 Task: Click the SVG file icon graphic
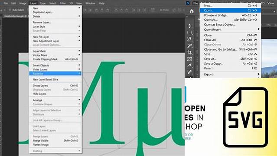pyautogui.click(x=245, y=117)
